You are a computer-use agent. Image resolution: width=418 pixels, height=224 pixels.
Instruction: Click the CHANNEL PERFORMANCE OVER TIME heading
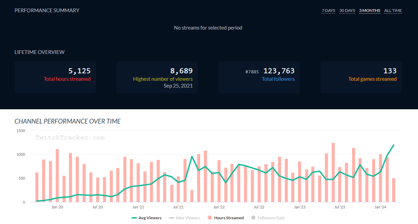[68, 121]
